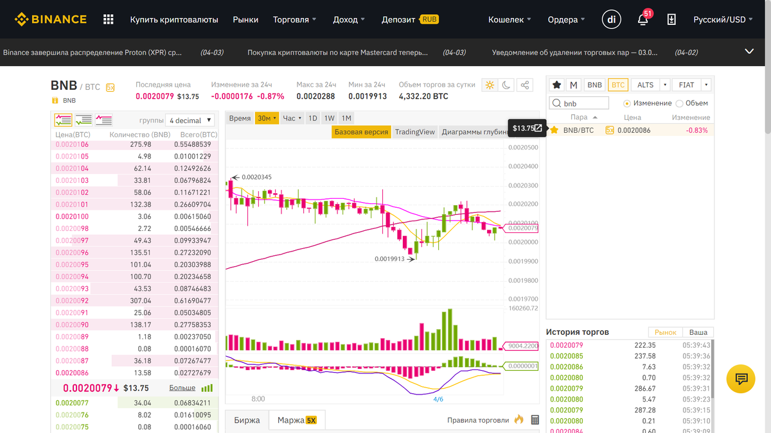Go to Рынки page
The width and height of the screenshot is (771, 433).
coord(246,19)
